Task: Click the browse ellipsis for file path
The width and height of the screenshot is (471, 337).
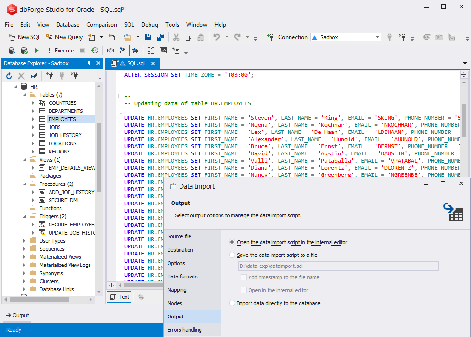Action: 434,266
